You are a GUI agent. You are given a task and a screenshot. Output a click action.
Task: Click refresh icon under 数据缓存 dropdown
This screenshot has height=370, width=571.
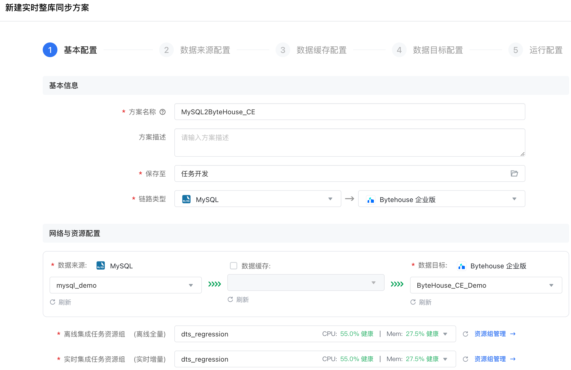coord(230,300)
